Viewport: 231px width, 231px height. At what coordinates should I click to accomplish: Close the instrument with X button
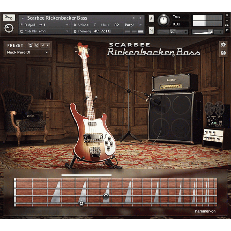[227, 15]
